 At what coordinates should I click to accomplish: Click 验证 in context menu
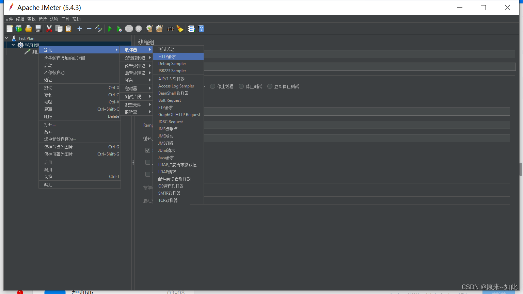80,80
